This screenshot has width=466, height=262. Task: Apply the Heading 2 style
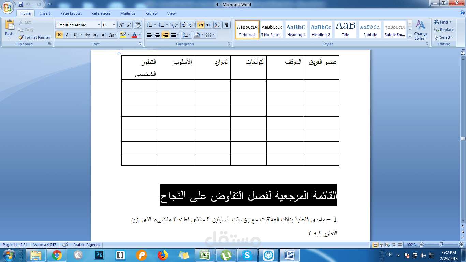click(321, 30)
